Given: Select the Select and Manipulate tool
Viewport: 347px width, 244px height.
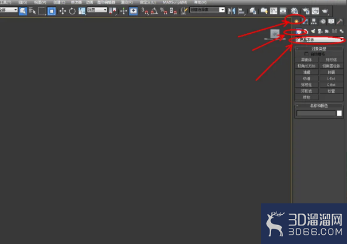Looking at the screenshot, I should pos(123,11).
